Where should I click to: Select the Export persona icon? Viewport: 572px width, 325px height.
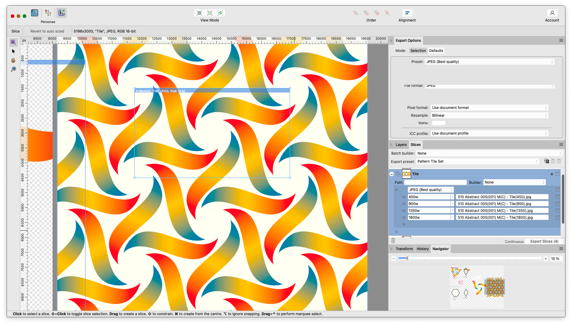[x=62, y=13]
